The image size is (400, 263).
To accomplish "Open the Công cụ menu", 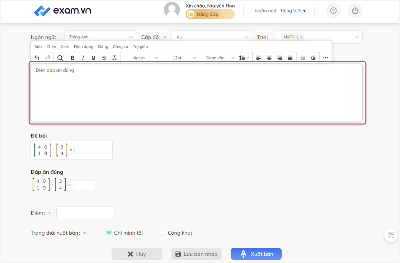I will (x=120, y=47).
